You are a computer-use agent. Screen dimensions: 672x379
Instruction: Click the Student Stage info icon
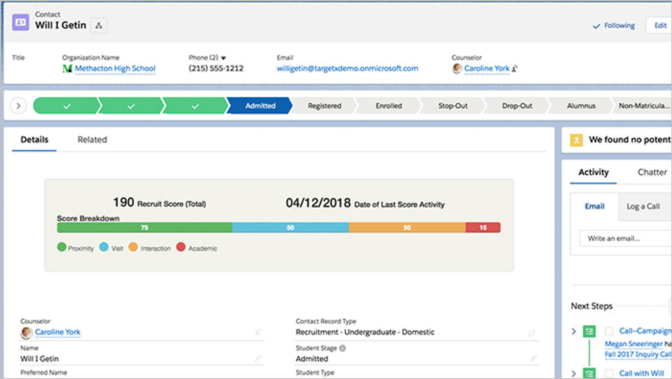click(x=342, y=348)
